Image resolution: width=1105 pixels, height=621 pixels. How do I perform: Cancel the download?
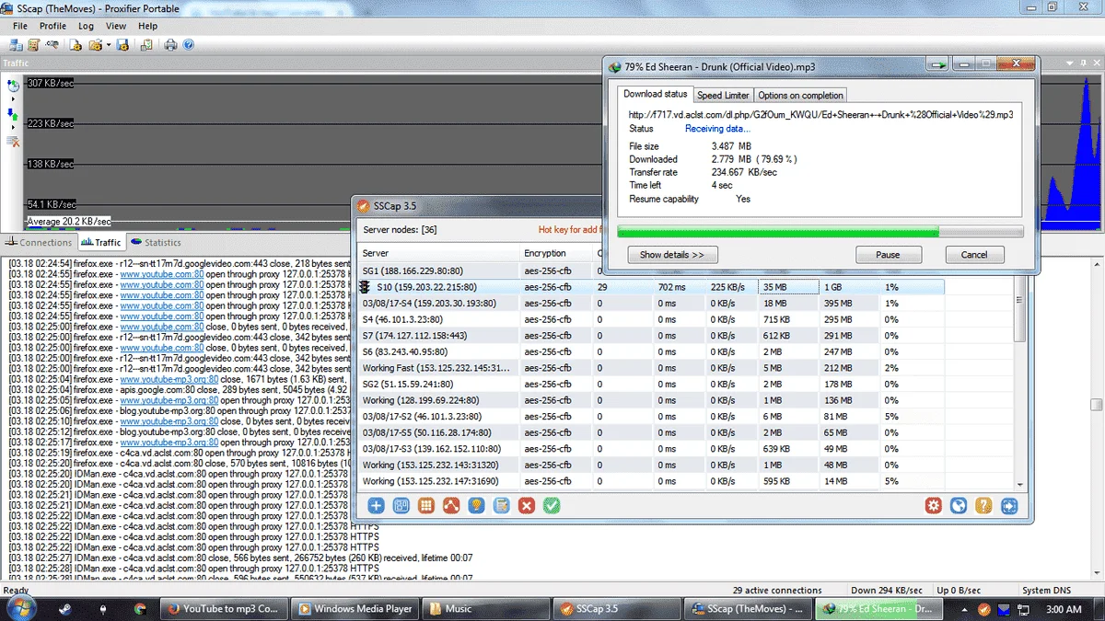click(x=973, y=255)
